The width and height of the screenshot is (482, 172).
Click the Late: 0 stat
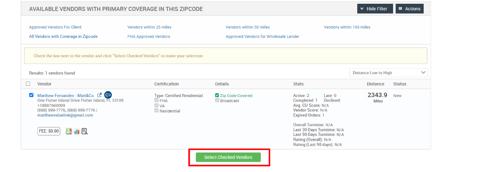(330, 96)
